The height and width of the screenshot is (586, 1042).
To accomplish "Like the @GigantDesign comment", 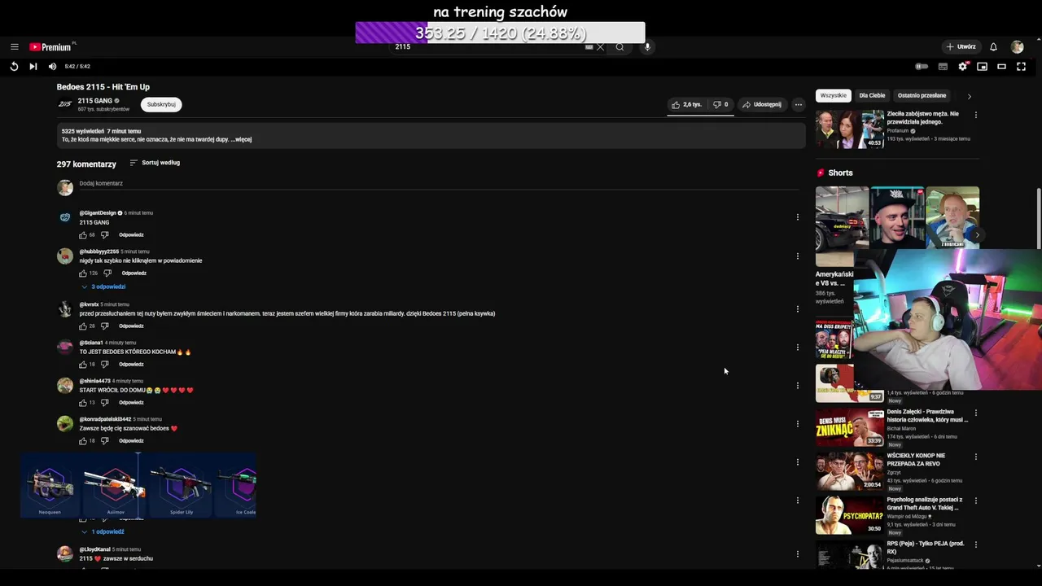I will [83, 235].
